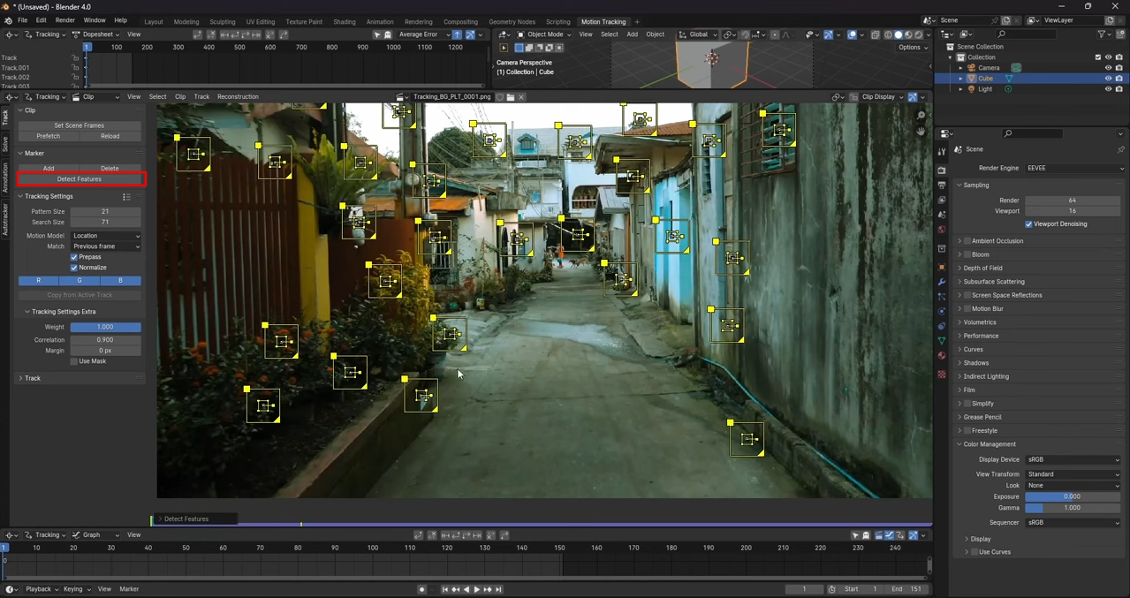Open the Render properties tab icon
The height and width of the screenshot is (598, 1130).
click(942, 170)
